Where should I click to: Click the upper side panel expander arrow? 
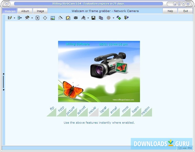4,74
